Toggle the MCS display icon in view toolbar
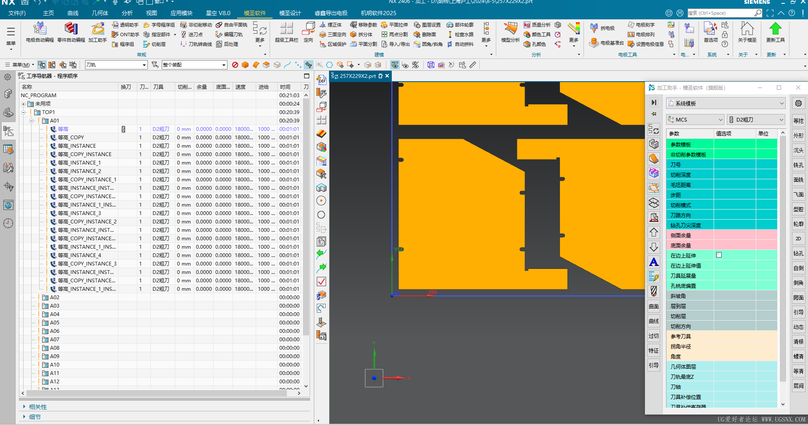The width and height of the screenshot is (808, 425). tap(395, 65)
